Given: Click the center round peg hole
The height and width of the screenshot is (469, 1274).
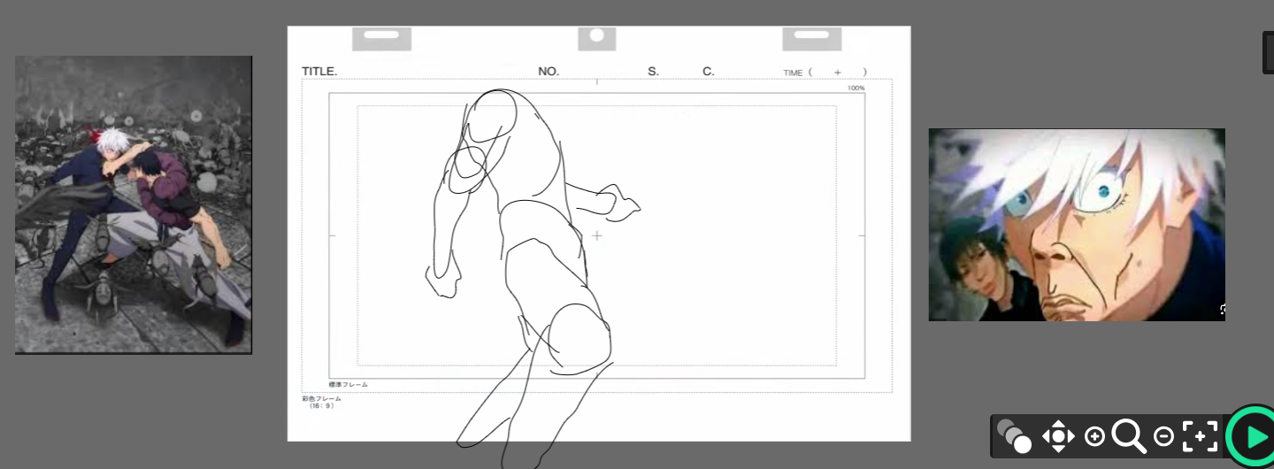Looking at the screenshot, I should click(x=597, y=35).
